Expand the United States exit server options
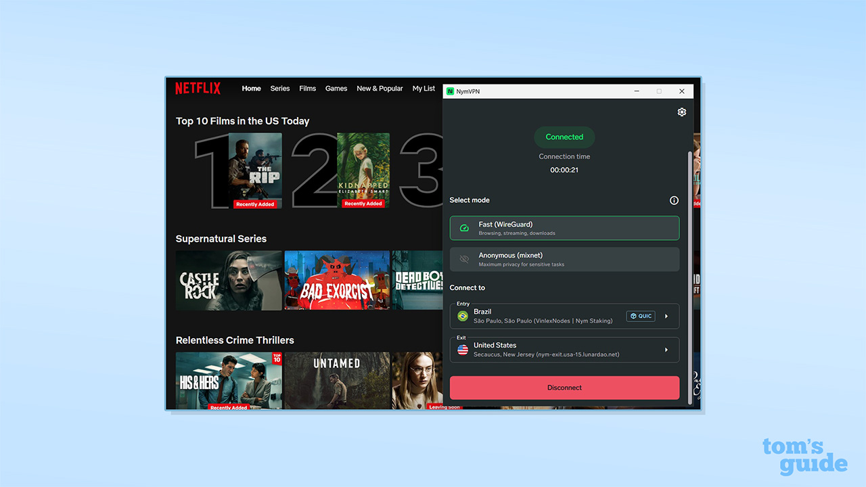This screenshot has height=487, width=866. pos(666,350)
